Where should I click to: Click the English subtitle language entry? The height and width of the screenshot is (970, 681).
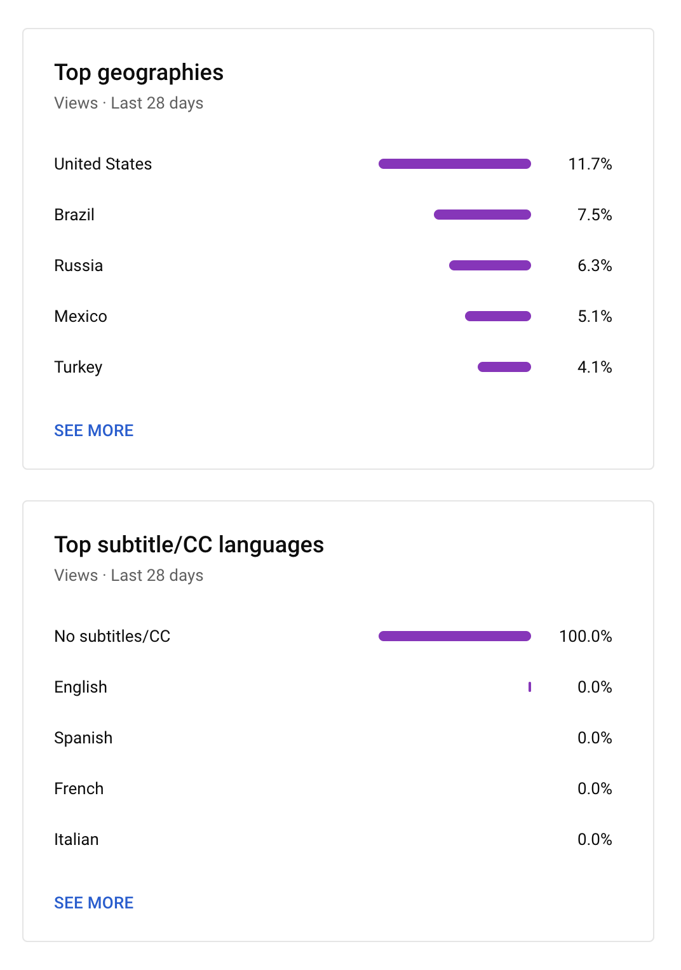[81, 687]
